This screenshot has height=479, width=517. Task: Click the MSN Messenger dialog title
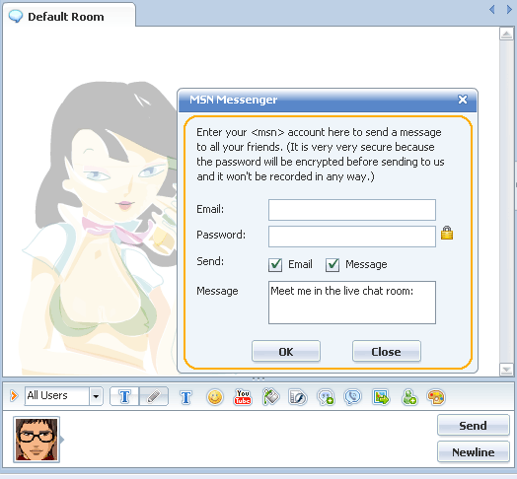[234, 100]
